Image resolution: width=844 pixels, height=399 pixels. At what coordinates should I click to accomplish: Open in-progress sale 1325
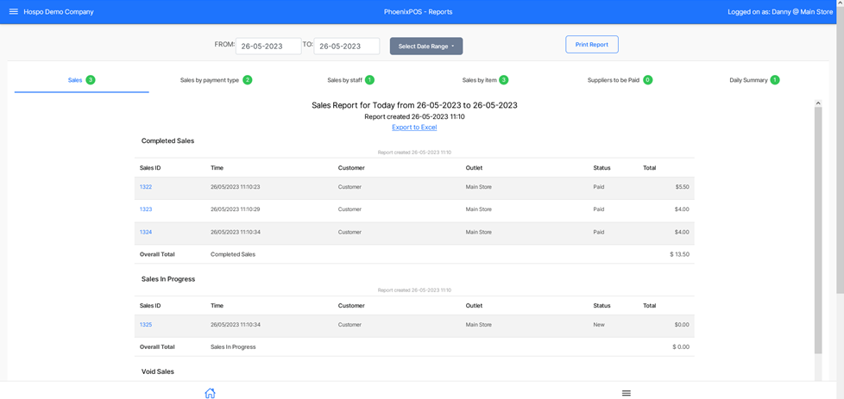pyautogui.click(x=146, y=325)
